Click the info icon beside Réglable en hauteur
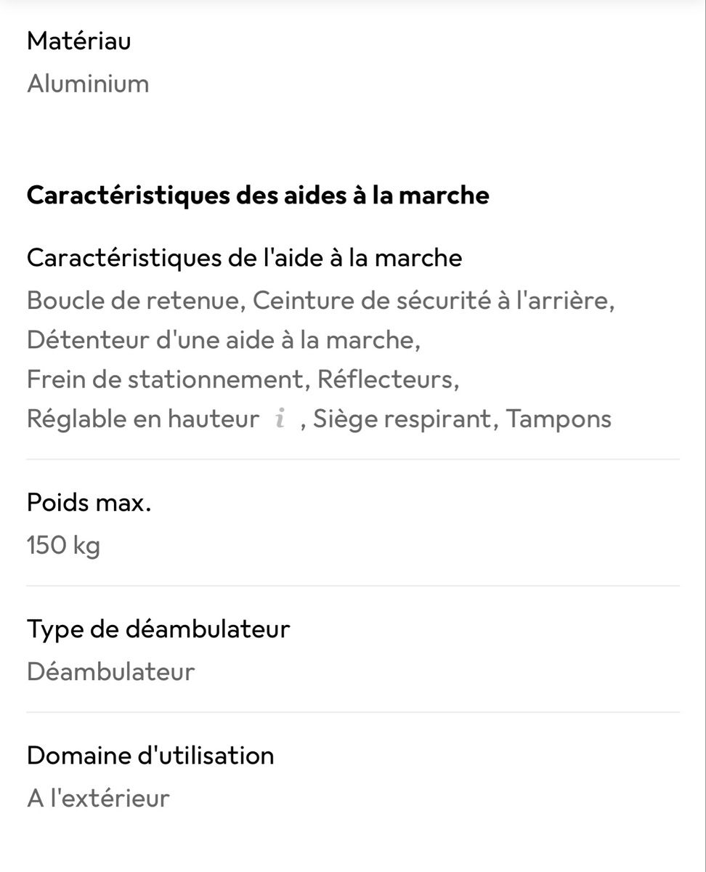This screenshot has height=872, width=706. click(280, 419)
